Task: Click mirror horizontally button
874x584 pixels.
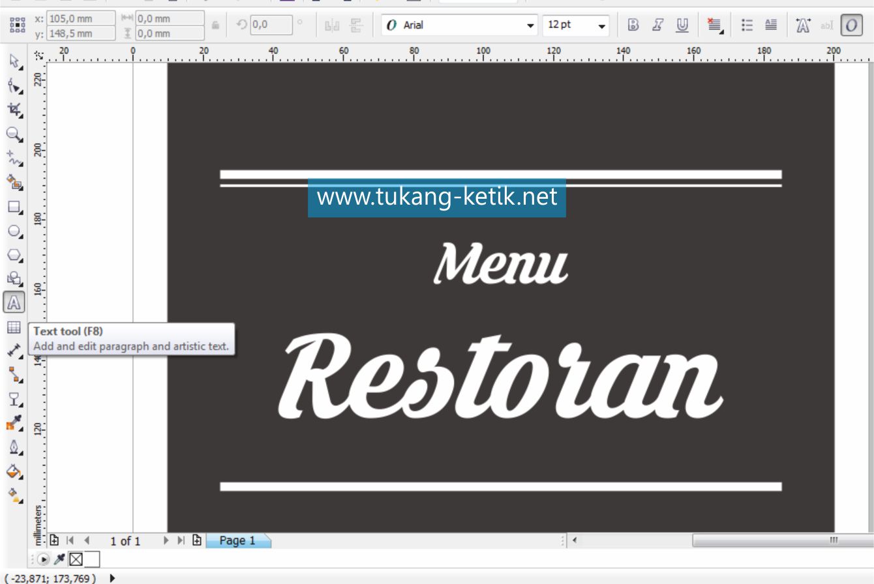Action: [x=332, y=25]
